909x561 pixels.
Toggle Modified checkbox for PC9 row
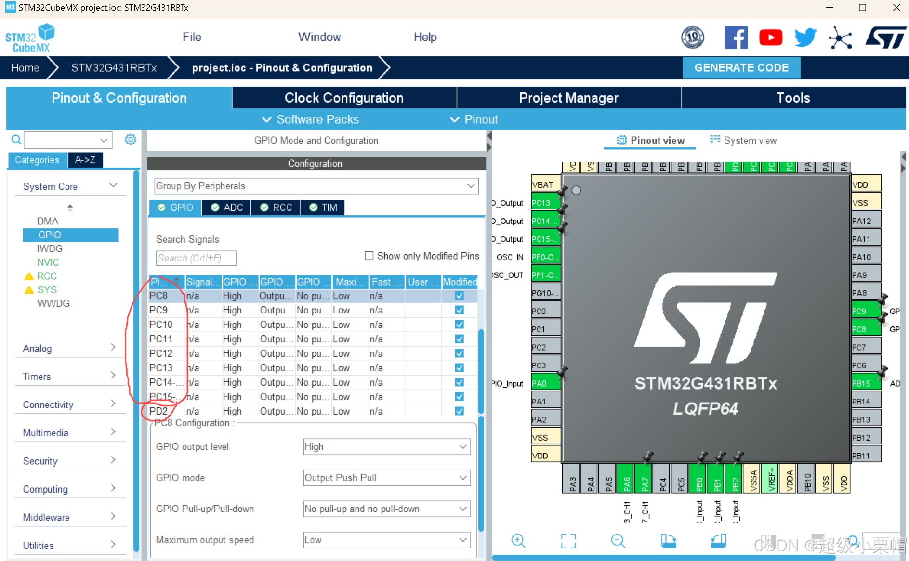(x=460, y=310)
